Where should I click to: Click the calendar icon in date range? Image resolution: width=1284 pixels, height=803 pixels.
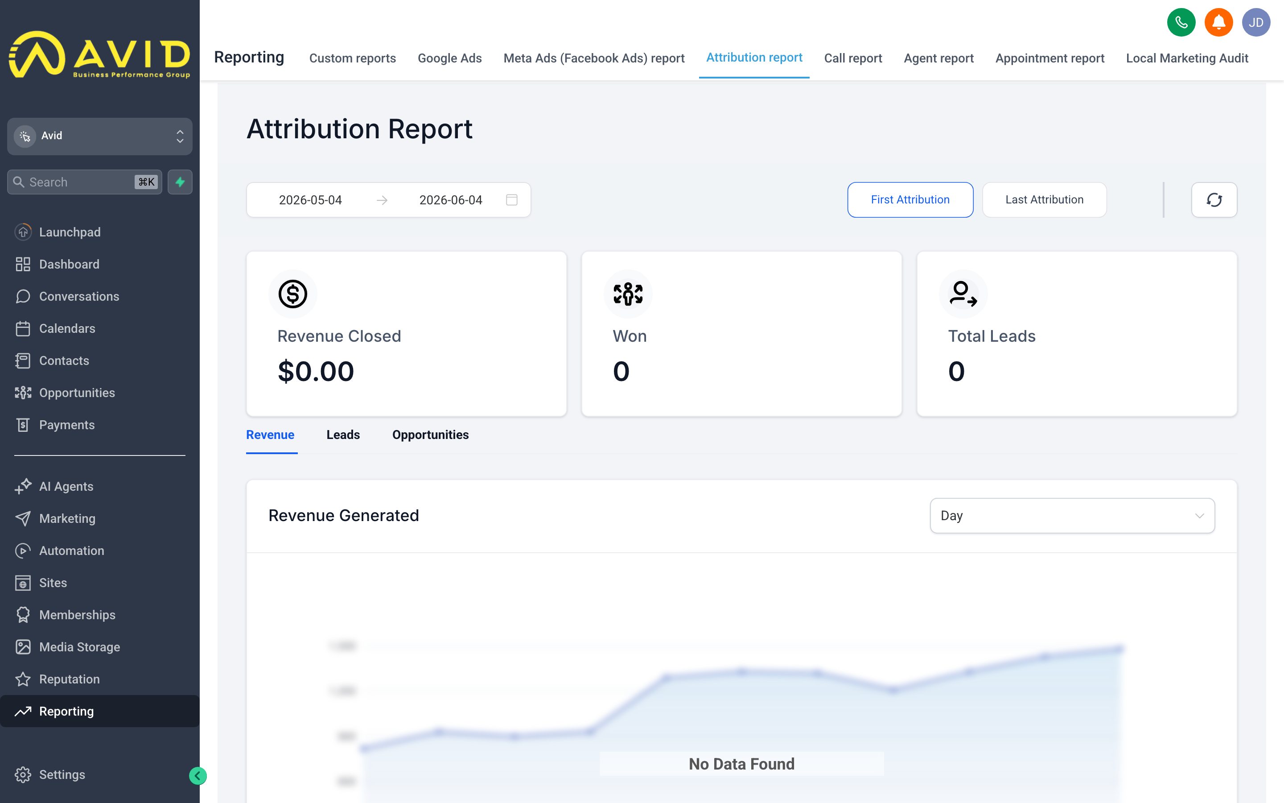tap(511, 200)
